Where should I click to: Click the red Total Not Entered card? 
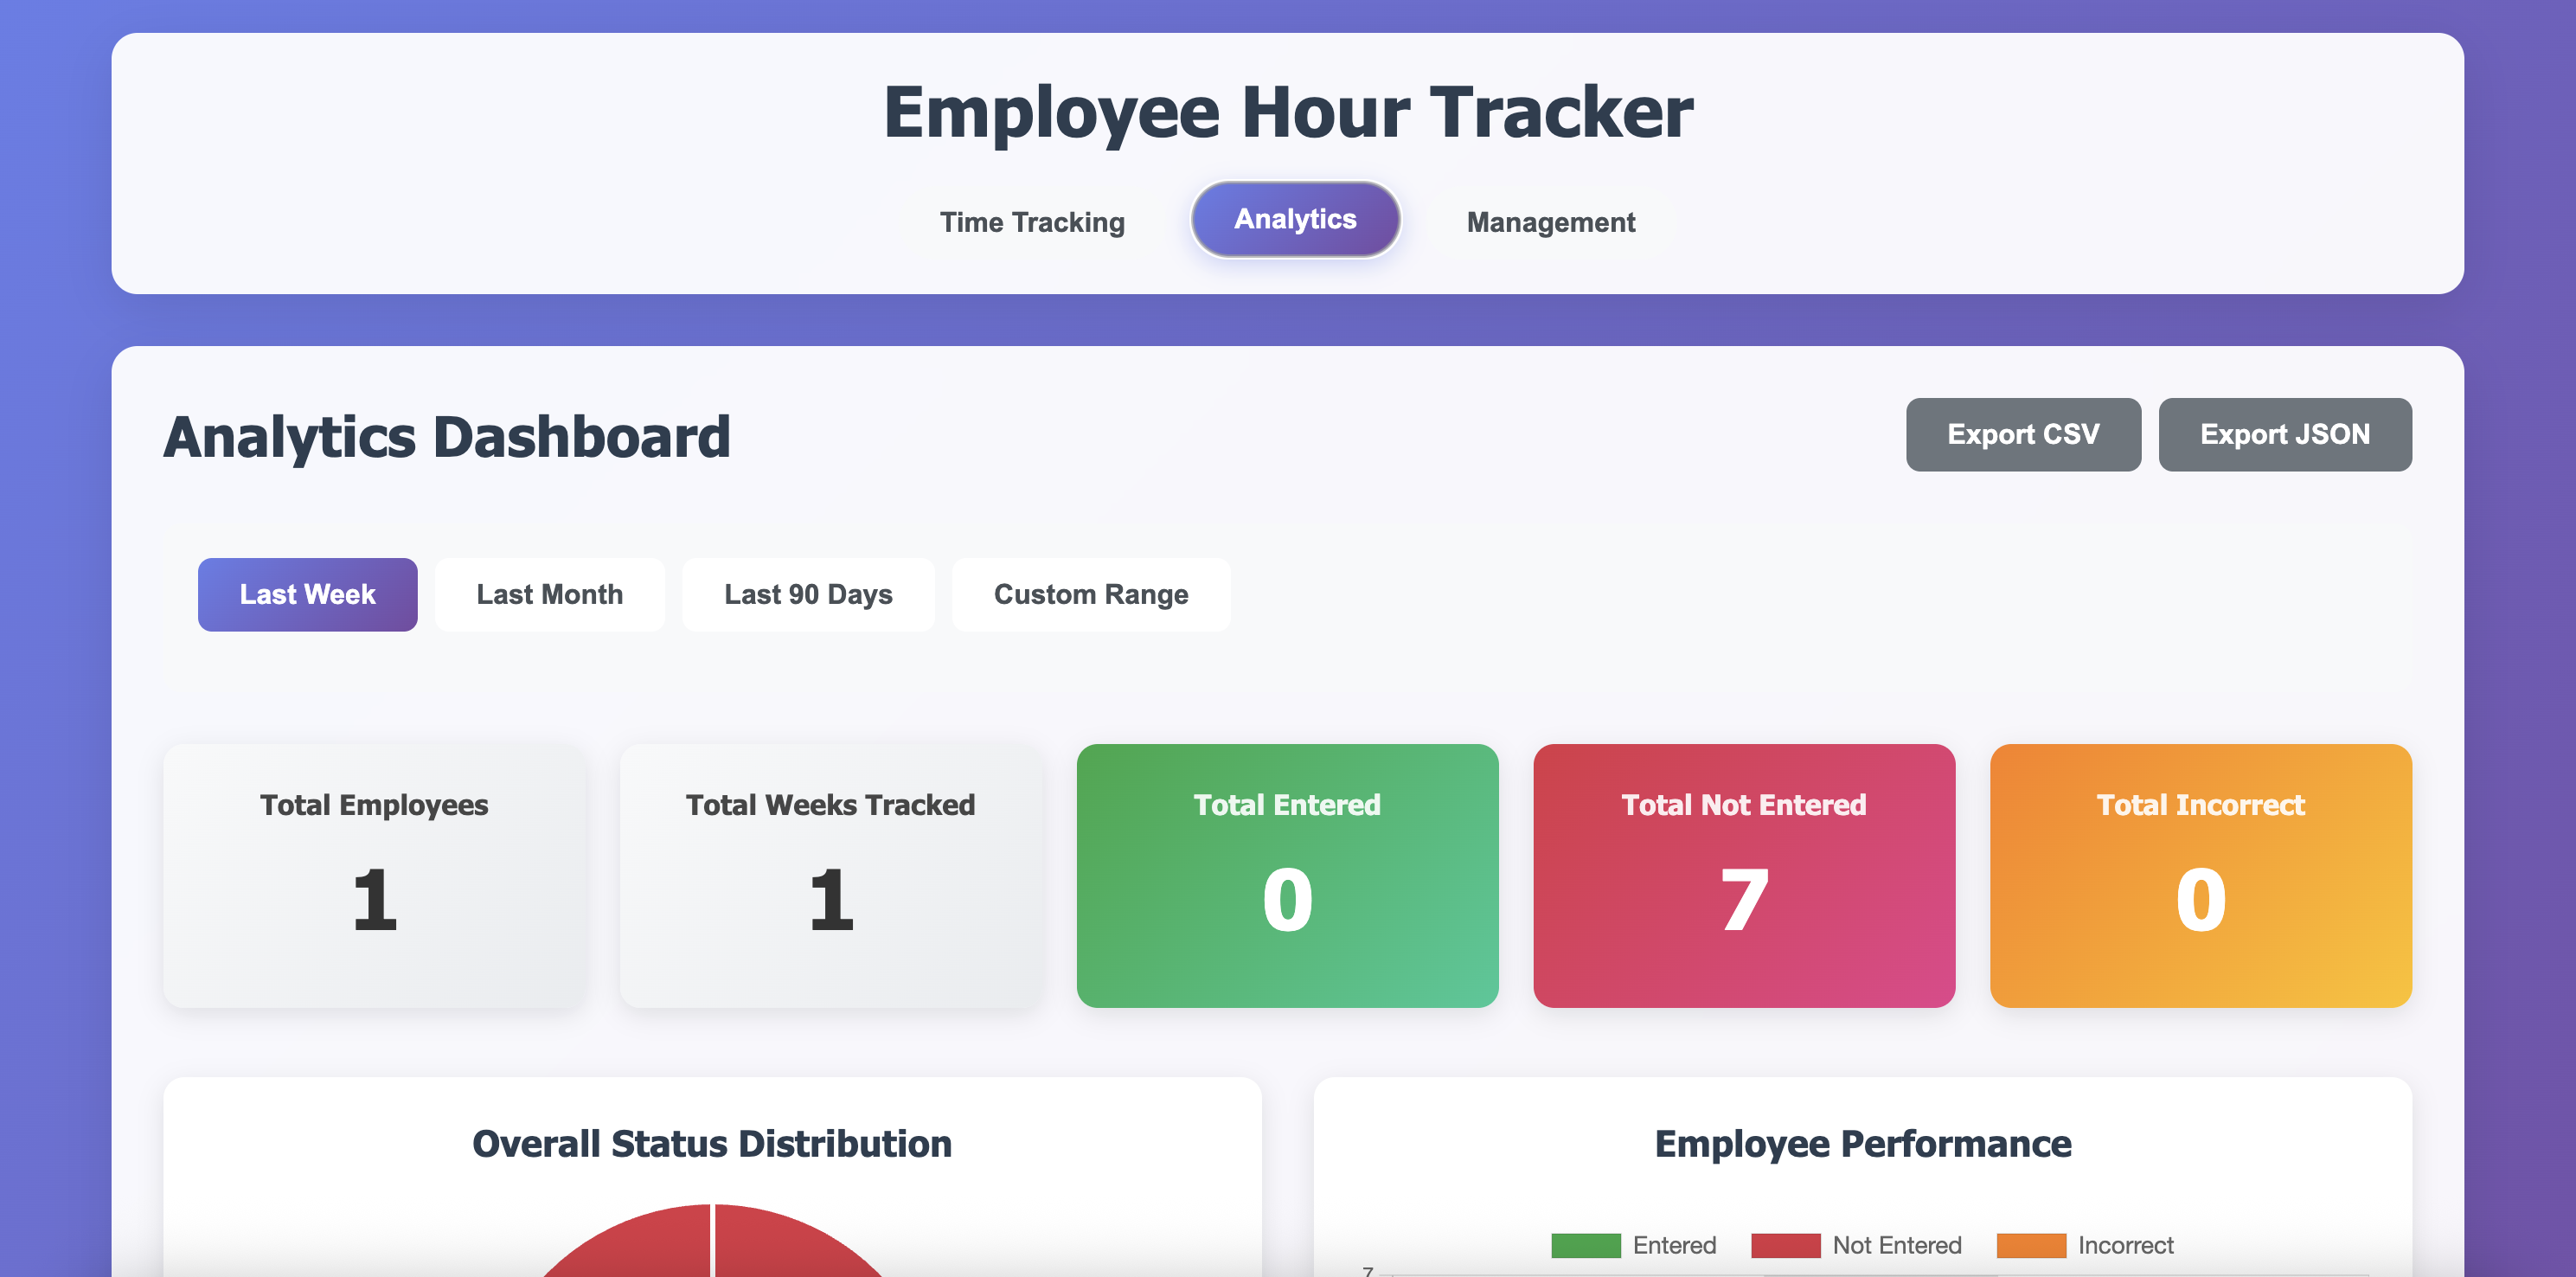click(x=1743, y=875)
